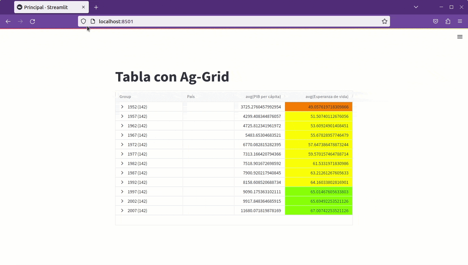Minimize the Firefox window

pyautogui.click(x=441, y=7)
